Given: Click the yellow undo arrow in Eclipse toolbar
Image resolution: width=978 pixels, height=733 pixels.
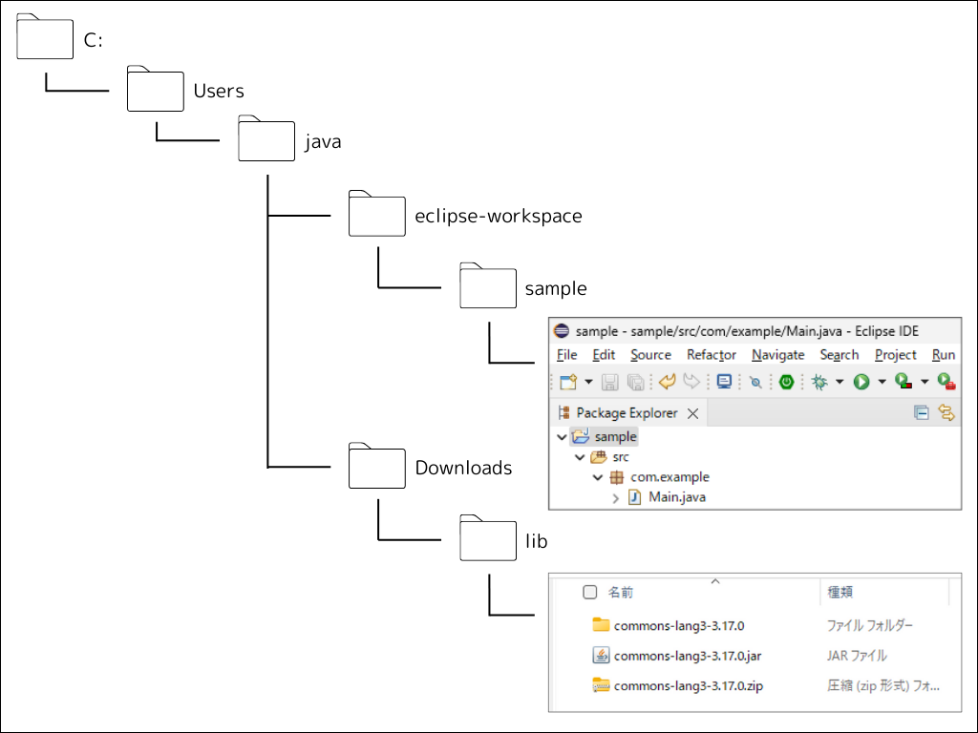Looking at the screenshot, I should point(668,381).
